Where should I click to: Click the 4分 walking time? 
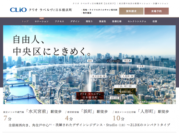tap(69, 118)
